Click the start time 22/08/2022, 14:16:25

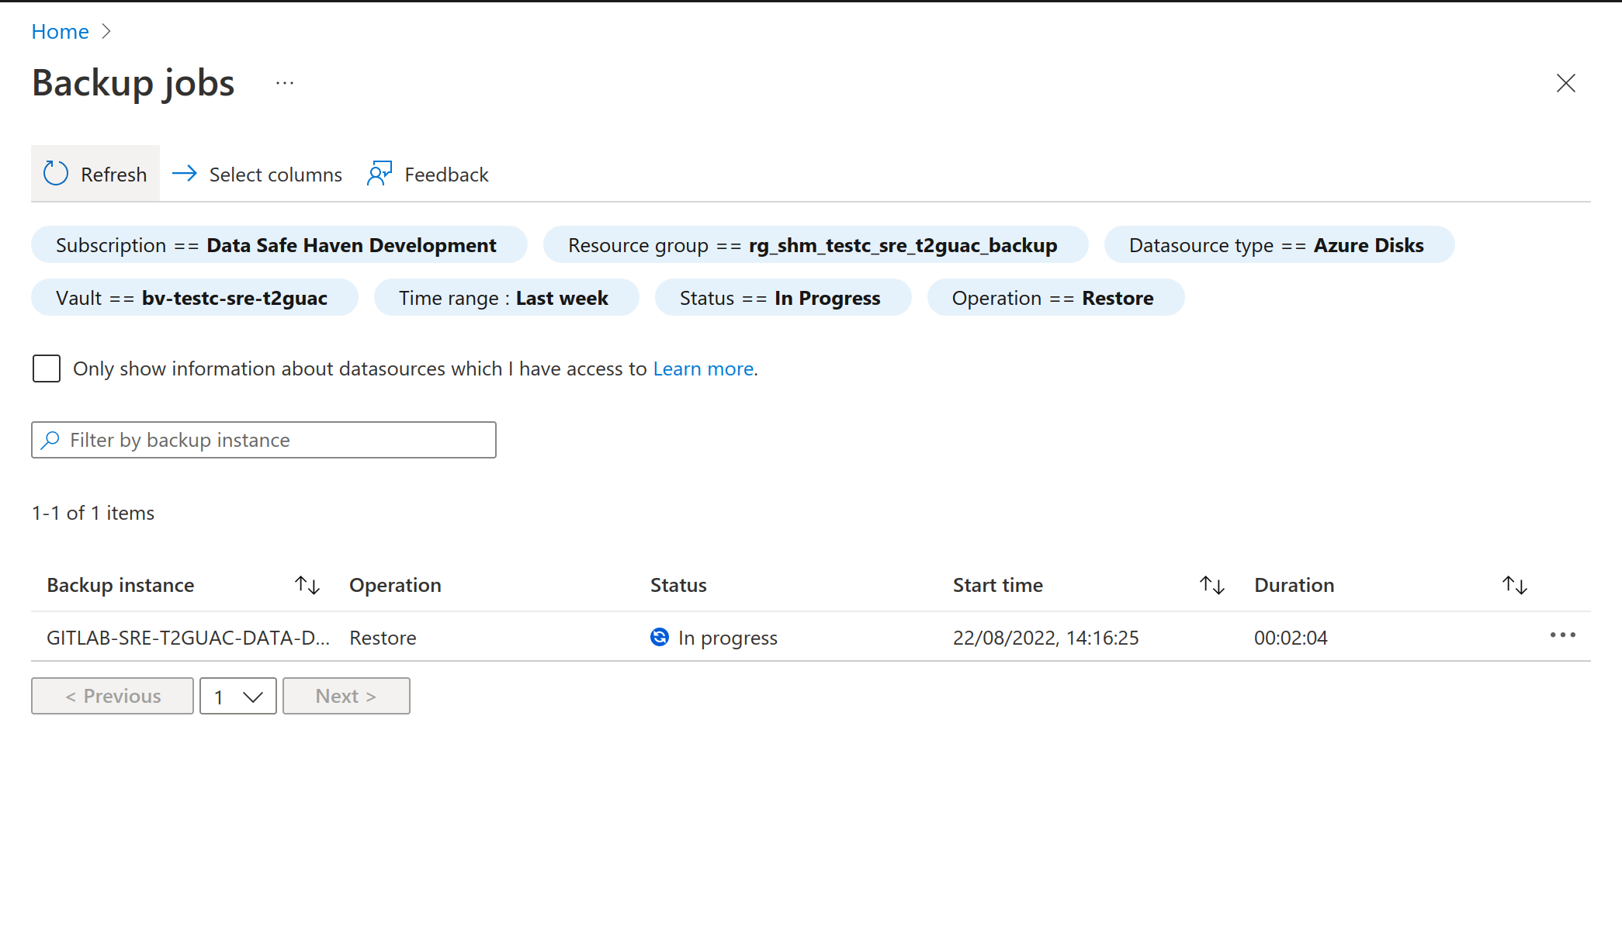pyautogui.click(x=1045, y=638)
